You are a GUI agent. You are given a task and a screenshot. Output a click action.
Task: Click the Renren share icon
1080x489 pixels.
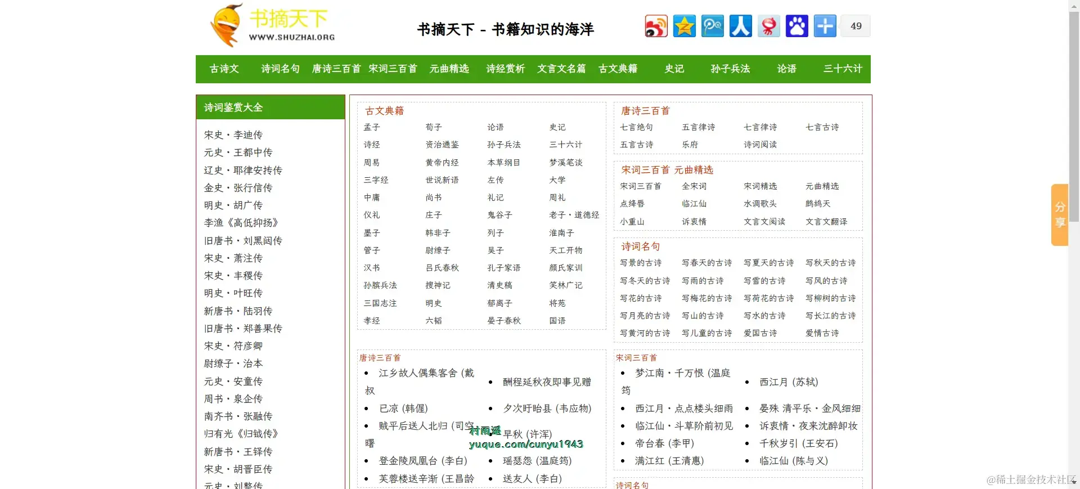[x=740, y=26]
